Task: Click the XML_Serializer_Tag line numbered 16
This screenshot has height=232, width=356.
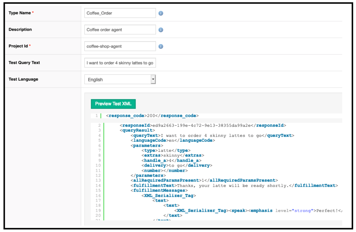Action: point(169,196)
